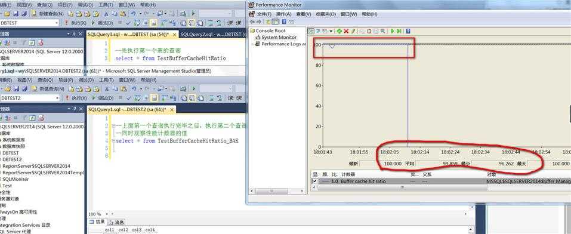Go forward using MMC forward arrow
571x234 pixels.
258,21
